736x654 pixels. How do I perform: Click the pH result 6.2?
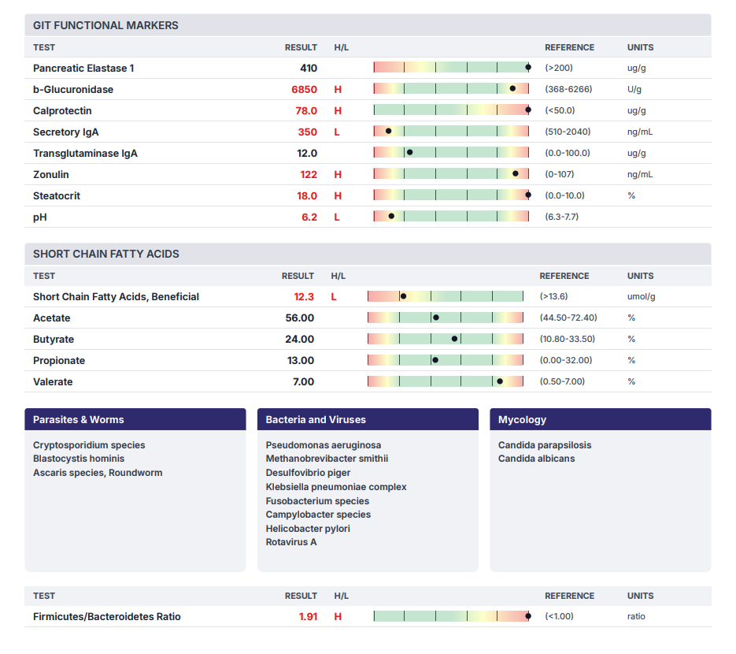tap(309, 217)
